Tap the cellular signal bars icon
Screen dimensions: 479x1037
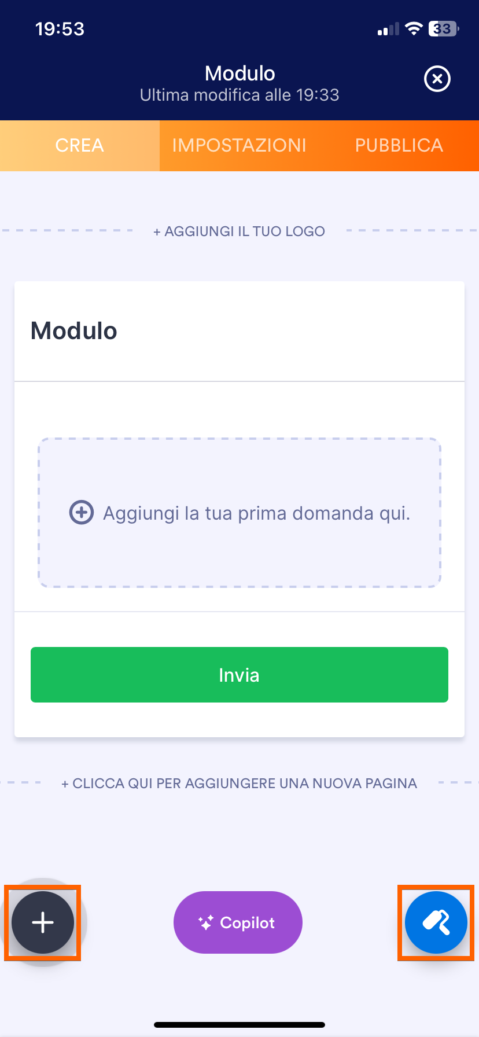[388, 29]
